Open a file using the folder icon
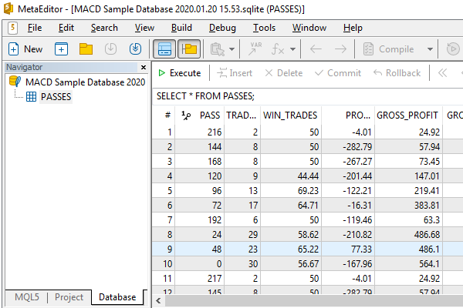The image size is (463, 308). click(86, 49)
